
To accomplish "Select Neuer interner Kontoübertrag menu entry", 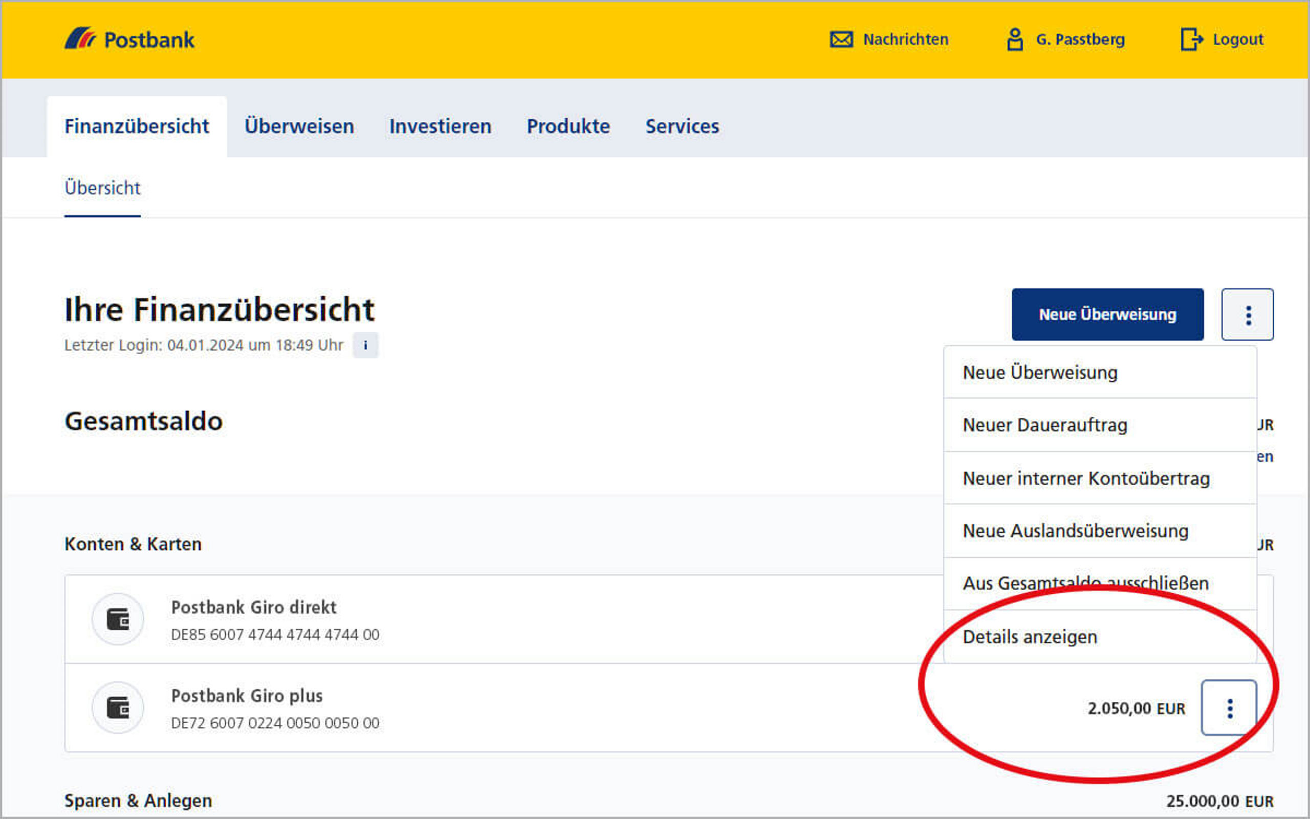I will (1100, 478).
